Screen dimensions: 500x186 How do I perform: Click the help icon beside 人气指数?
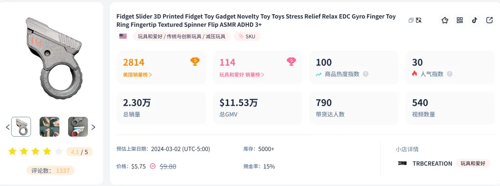coord(450,74)
